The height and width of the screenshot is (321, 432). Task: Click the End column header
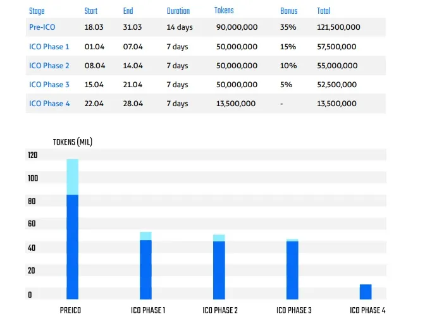coord(128,11)
